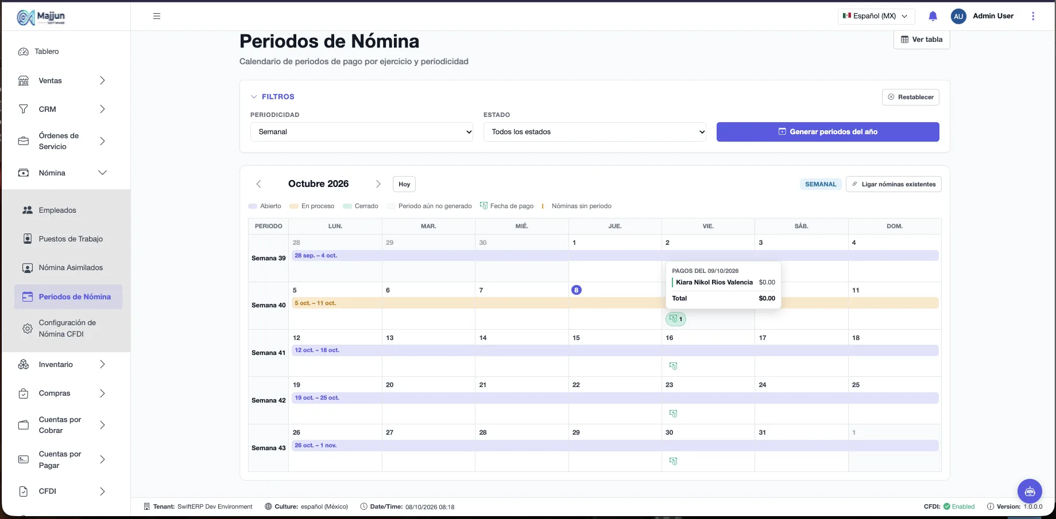
Task: Click the Majjun logo
Action: (x=41, y=17)
